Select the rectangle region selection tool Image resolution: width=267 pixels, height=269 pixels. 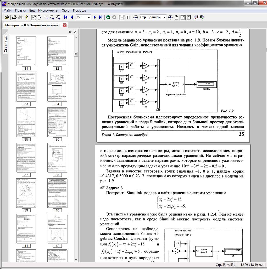[x=46, y=17]
